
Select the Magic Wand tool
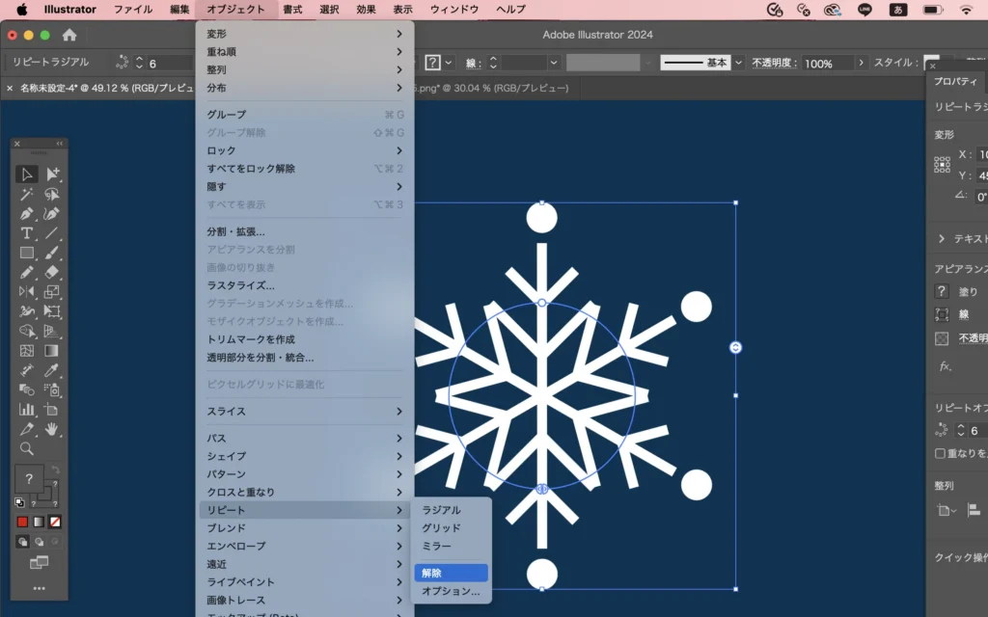[27, 194]
